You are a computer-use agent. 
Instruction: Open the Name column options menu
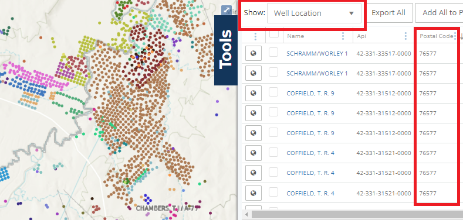tap(343, 36)
